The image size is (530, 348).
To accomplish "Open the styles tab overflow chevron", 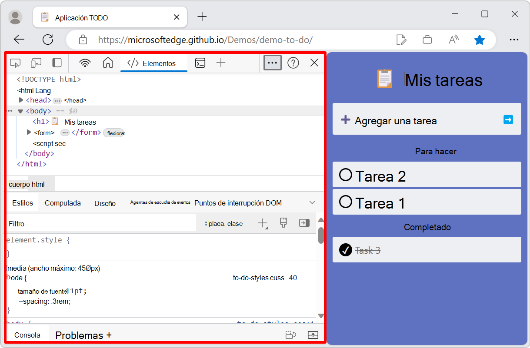I will [312, 202].
